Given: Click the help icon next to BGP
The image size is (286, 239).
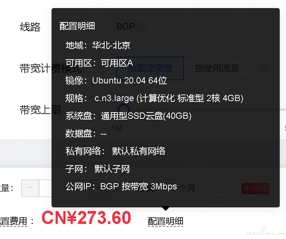Looking at the screenshot, I should 143,26.
